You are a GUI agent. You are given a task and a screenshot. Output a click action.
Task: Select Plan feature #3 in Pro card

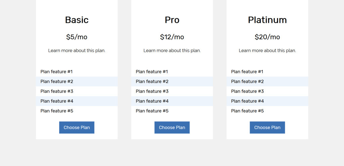point(152,91)
